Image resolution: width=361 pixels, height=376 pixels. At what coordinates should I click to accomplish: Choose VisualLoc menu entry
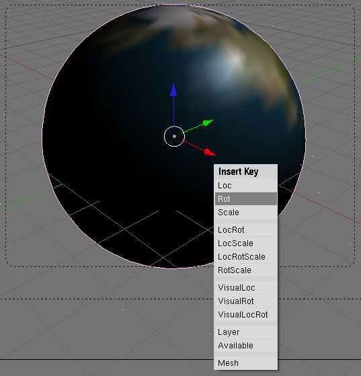[246, 287]
